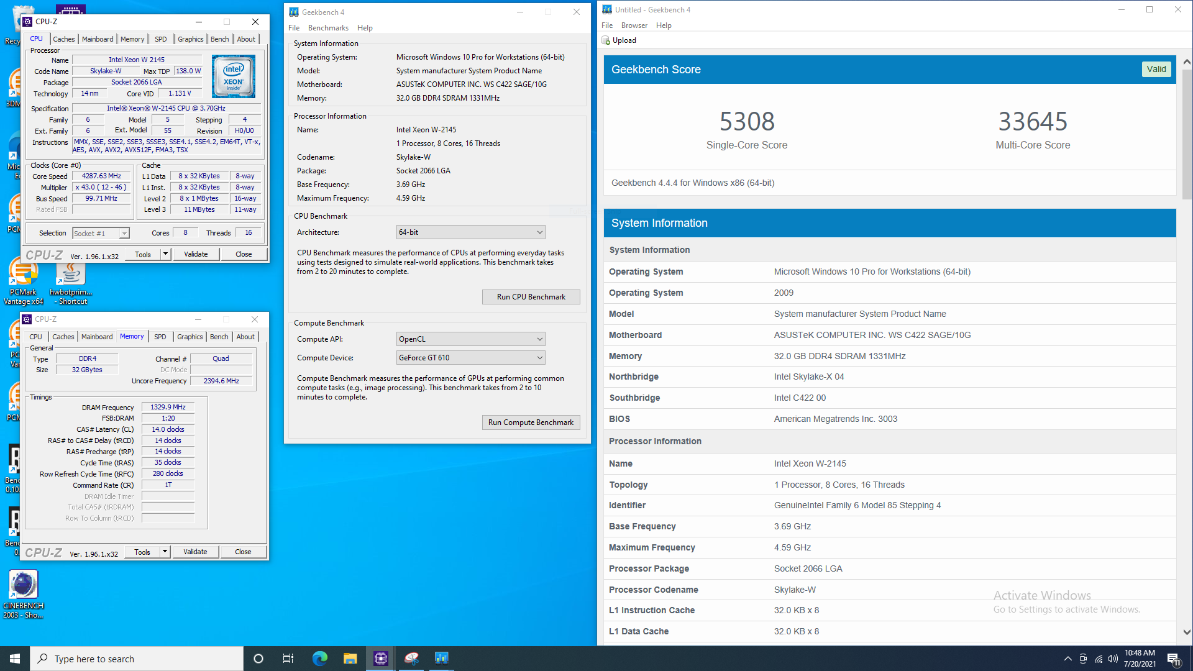
Task: Click the 'Type here to search' taskbar box
Action: pyautogui.click(x=137, y=659)
